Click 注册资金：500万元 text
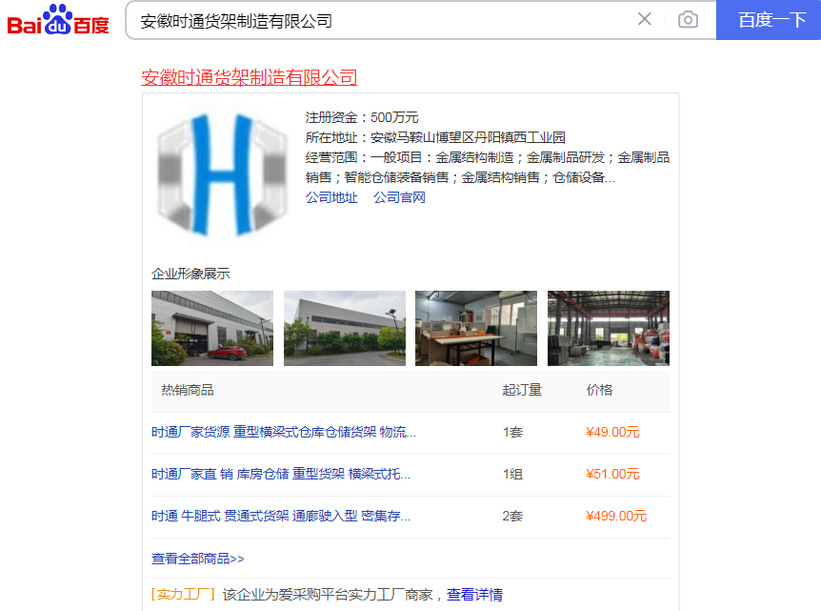 tap(362, 117)
